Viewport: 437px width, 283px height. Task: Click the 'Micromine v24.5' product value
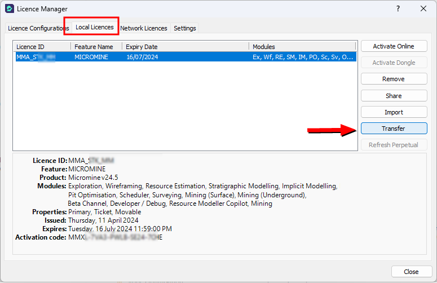pos(93,178)
